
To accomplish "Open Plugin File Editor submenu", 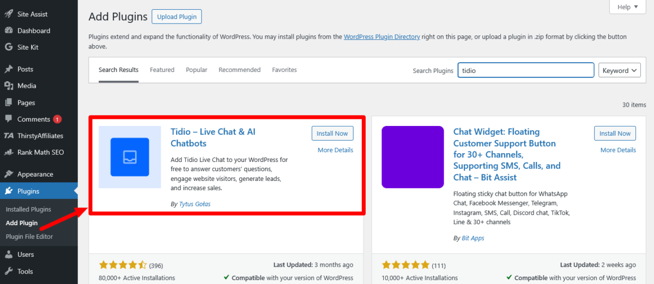I will click(x=29, y=237).
